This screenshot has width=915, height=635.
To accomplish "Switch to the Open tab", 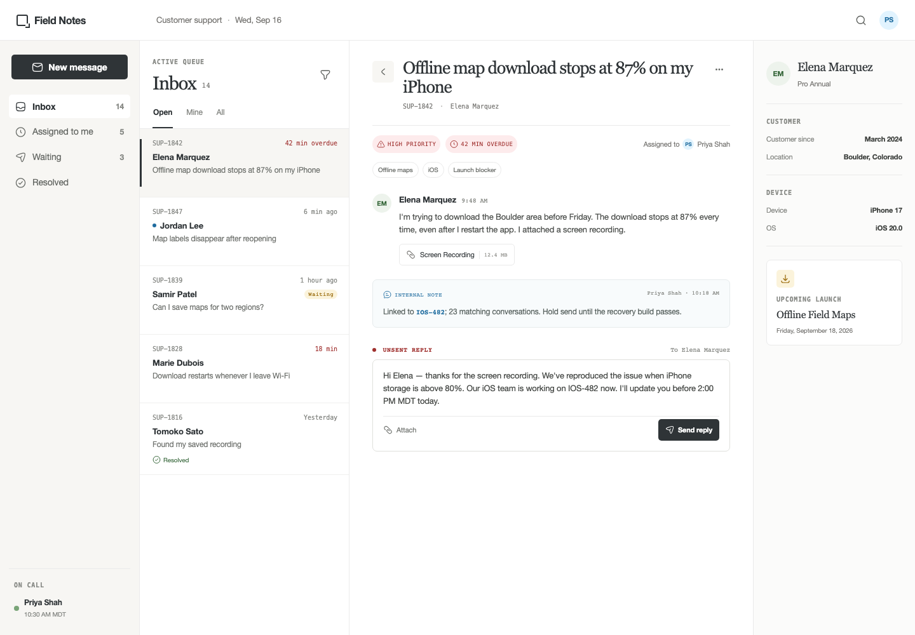I will click(163, 112).
